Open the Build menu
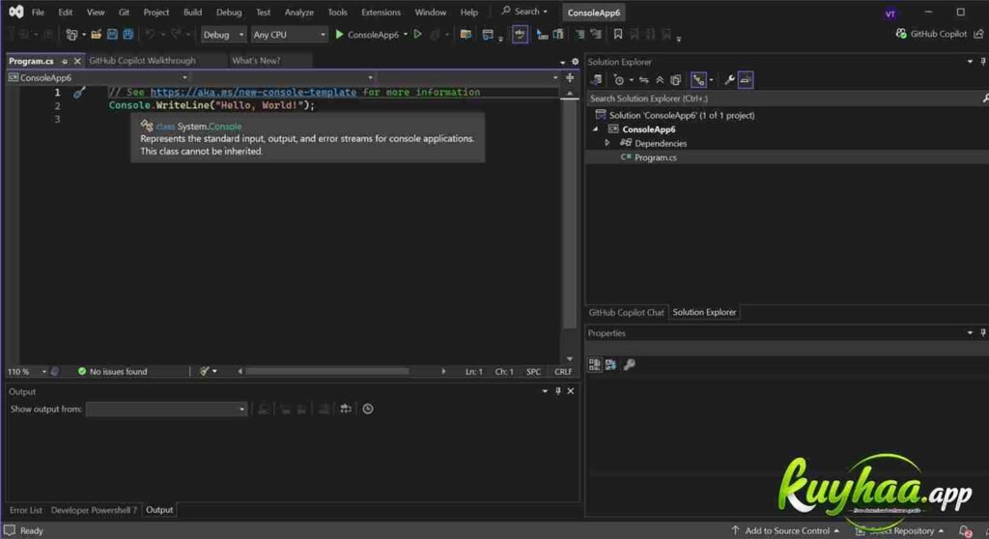The image size is (989, 539). tap(192, 12)
